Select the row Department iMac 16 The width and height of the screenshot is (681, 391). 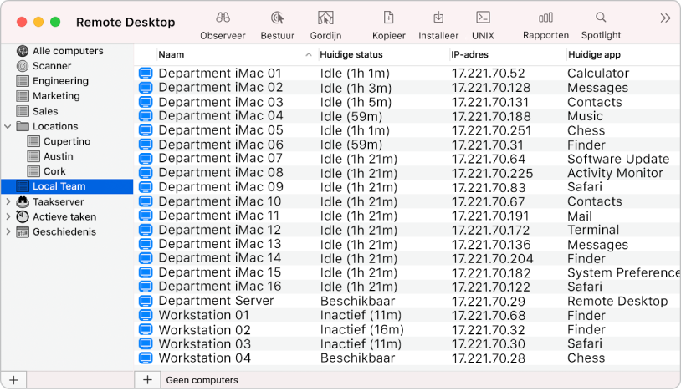(407, 287)
